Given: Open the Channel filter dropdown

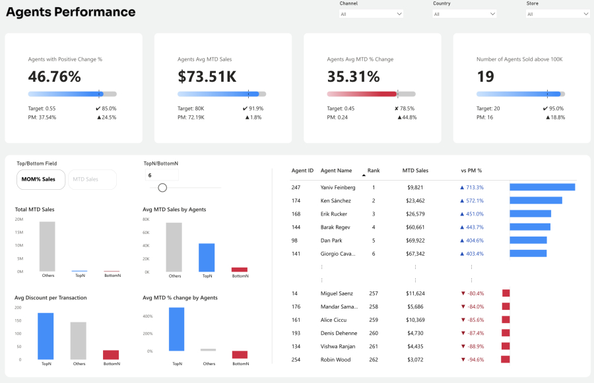Looking at the screenshot, I should (372, 14).
